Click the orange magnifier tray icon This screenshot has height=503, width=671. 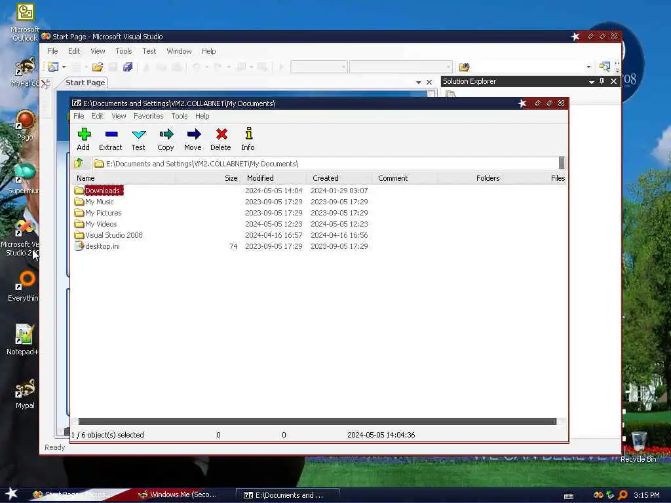(x=623, y=495)
